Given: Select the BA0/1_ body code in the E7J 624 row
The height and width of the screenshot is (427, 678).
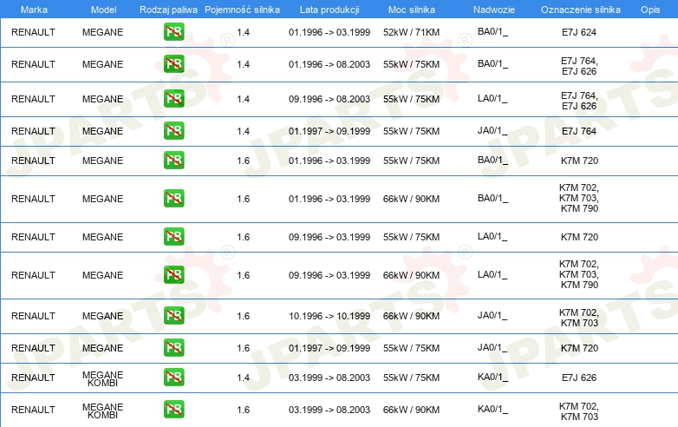Looking at the screenshot, I should (x=493, y=31).
